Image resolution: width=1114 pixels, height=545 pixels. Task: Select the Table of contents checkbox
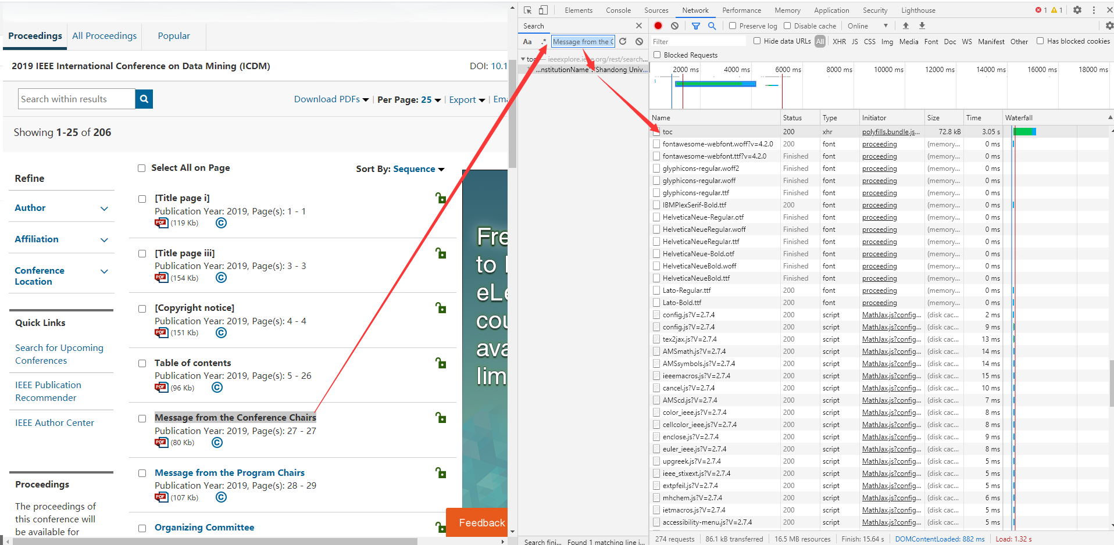coord(142,363)
